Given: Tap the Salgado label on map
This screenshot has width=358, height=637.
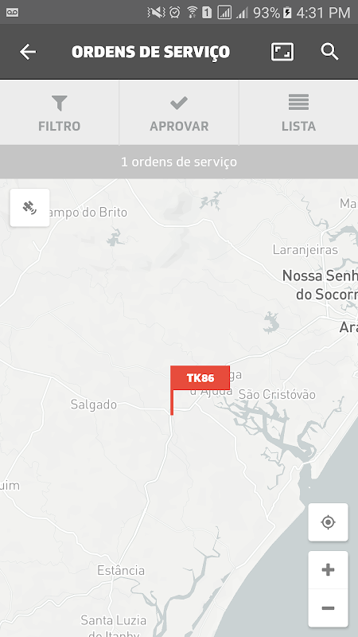Looking at the screenshot, I should point(94,404).
